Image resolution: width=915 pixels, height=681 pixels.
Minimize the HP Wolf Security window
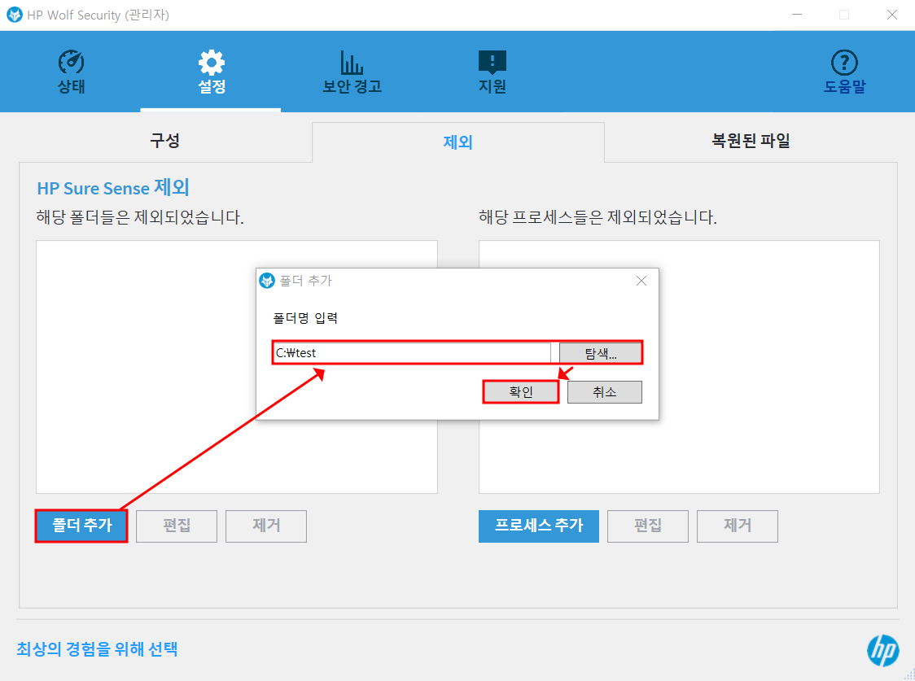click(x=797, y=15)
